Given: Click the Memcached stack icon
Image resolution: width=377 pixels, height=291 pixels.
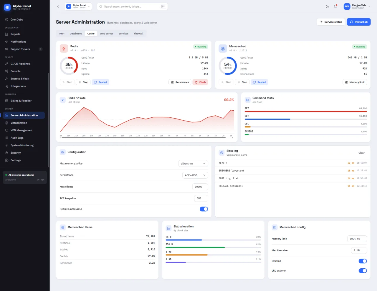Looking at the screenshot, I should pyautogui.click(x=223, y=49).
